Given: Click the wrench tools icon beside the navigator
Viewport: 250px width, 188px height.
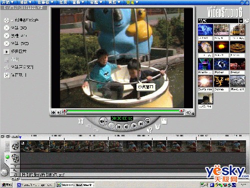Looking at the screenshot, I should (81, 121).
